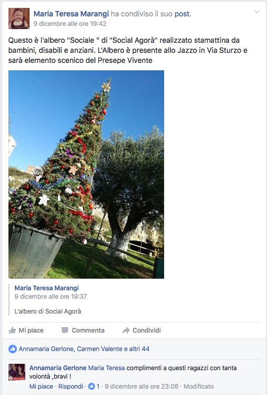
Task: Click the like count icon on comment
Action: point(91,386)
